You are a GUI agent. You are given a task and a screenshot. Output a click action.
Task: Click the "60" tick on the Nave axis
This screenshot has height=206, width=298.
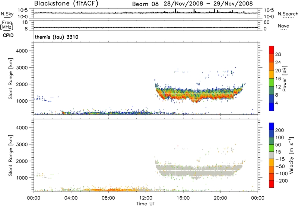point(266,22)
